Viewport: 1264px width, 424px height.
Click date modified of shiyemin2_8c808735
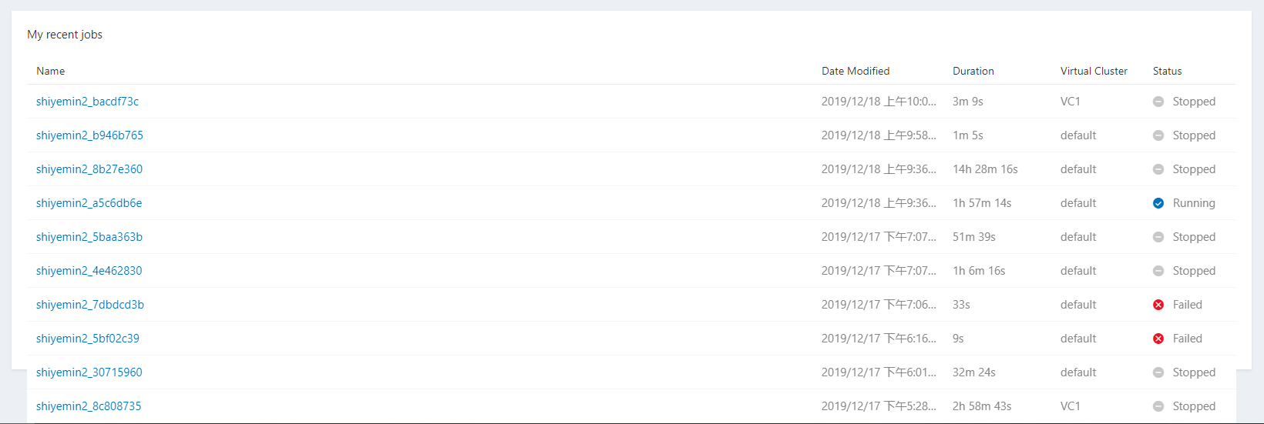pyautogui.click(x=879, y=406)
